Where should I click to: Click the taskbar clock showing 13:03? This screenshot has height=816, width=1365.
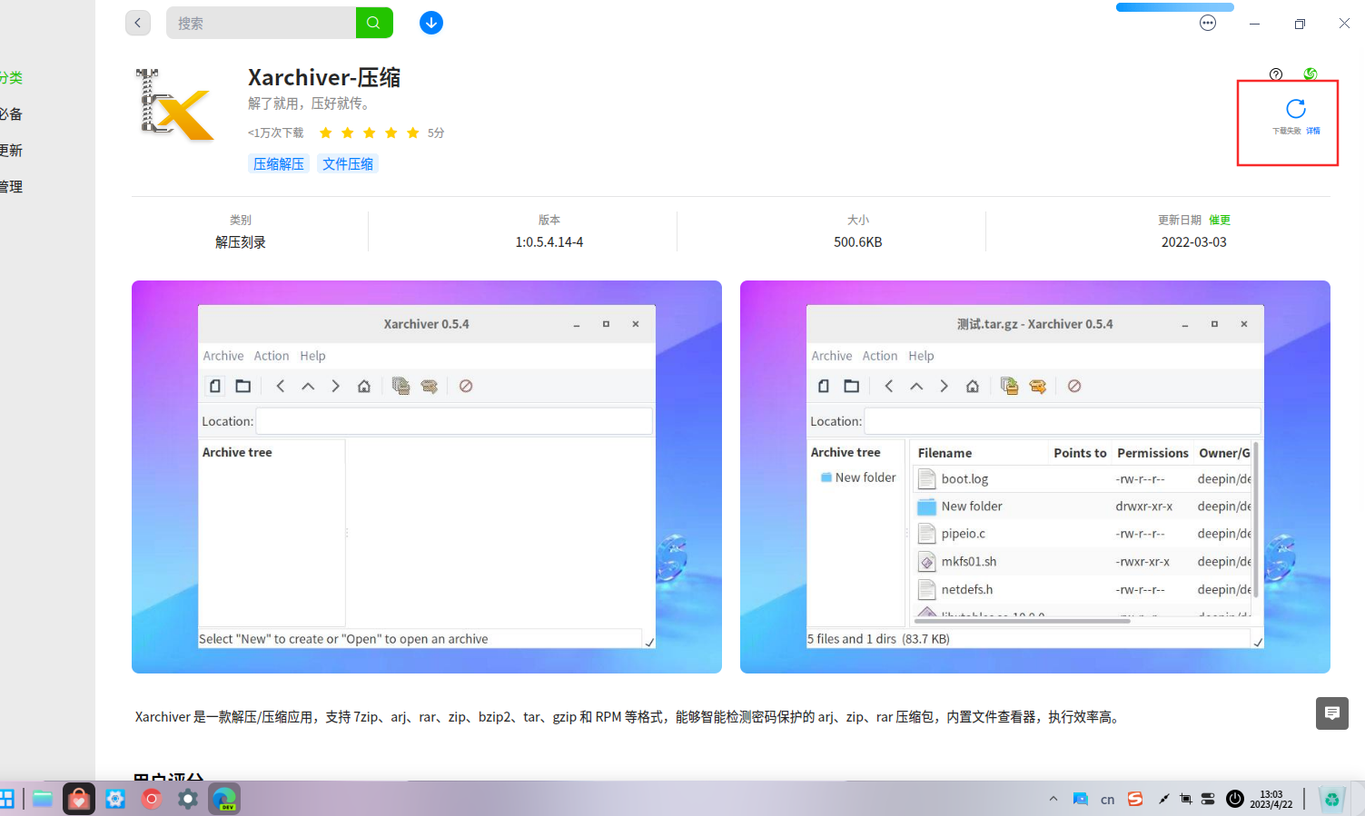(1271, 799)
